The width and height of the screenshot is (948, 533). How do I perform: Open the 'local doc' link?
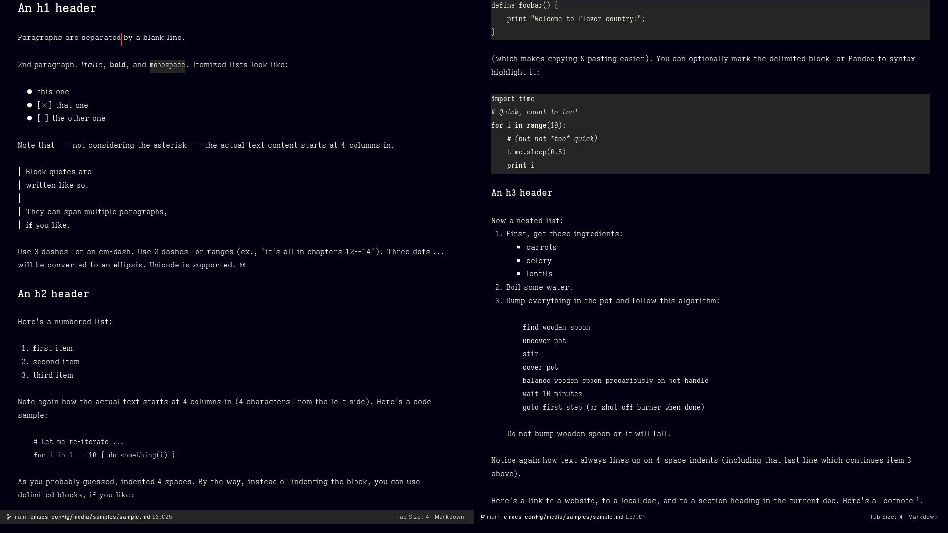[637, 500]
